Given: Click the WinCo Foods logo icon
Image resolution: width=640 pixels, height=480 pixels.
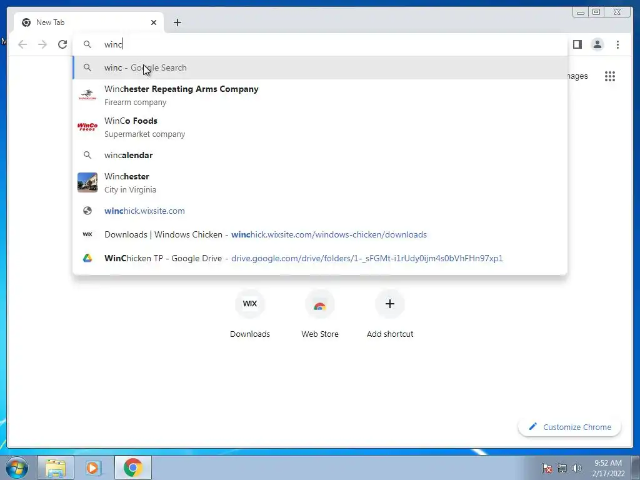Looking at the screenshot, I should (87, 126).
